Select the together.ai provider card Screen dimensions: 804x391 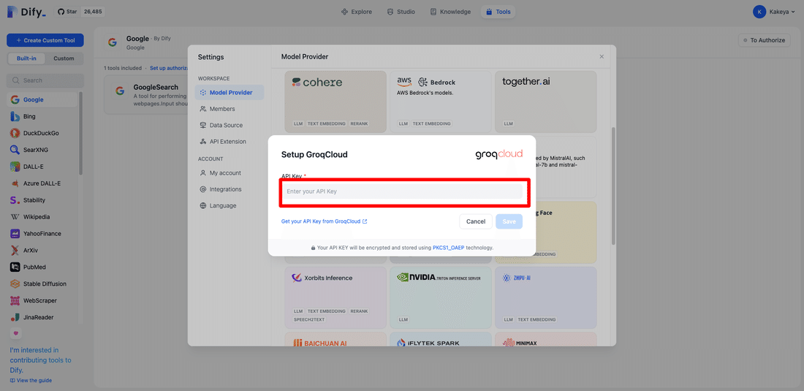point(545,102)
